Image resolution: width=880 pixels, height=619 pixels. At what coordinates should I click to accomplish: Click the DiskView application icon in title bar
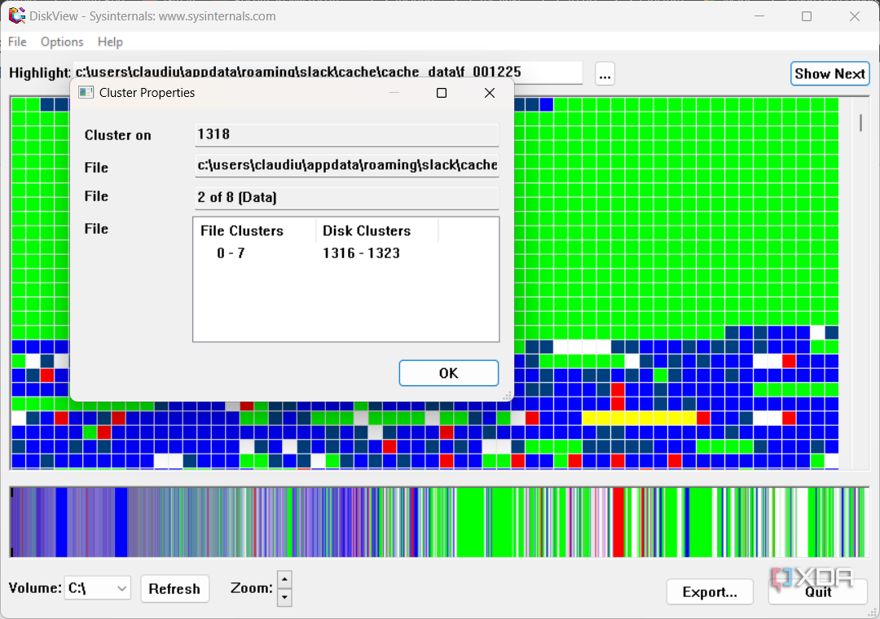(x=17, y=15)
